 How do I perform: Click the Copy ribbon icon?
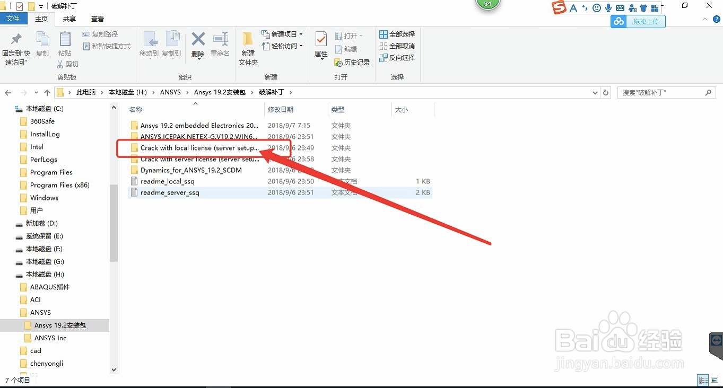coord(42,39)
